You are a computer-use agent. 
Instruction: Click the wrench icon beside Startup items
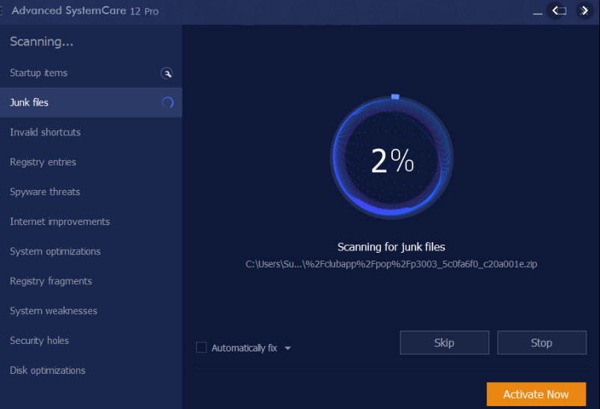[x=167, y=73]
